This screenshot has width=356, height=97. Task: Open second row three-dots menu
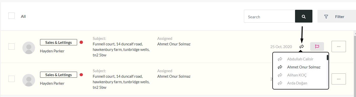[x=339, y=79]
